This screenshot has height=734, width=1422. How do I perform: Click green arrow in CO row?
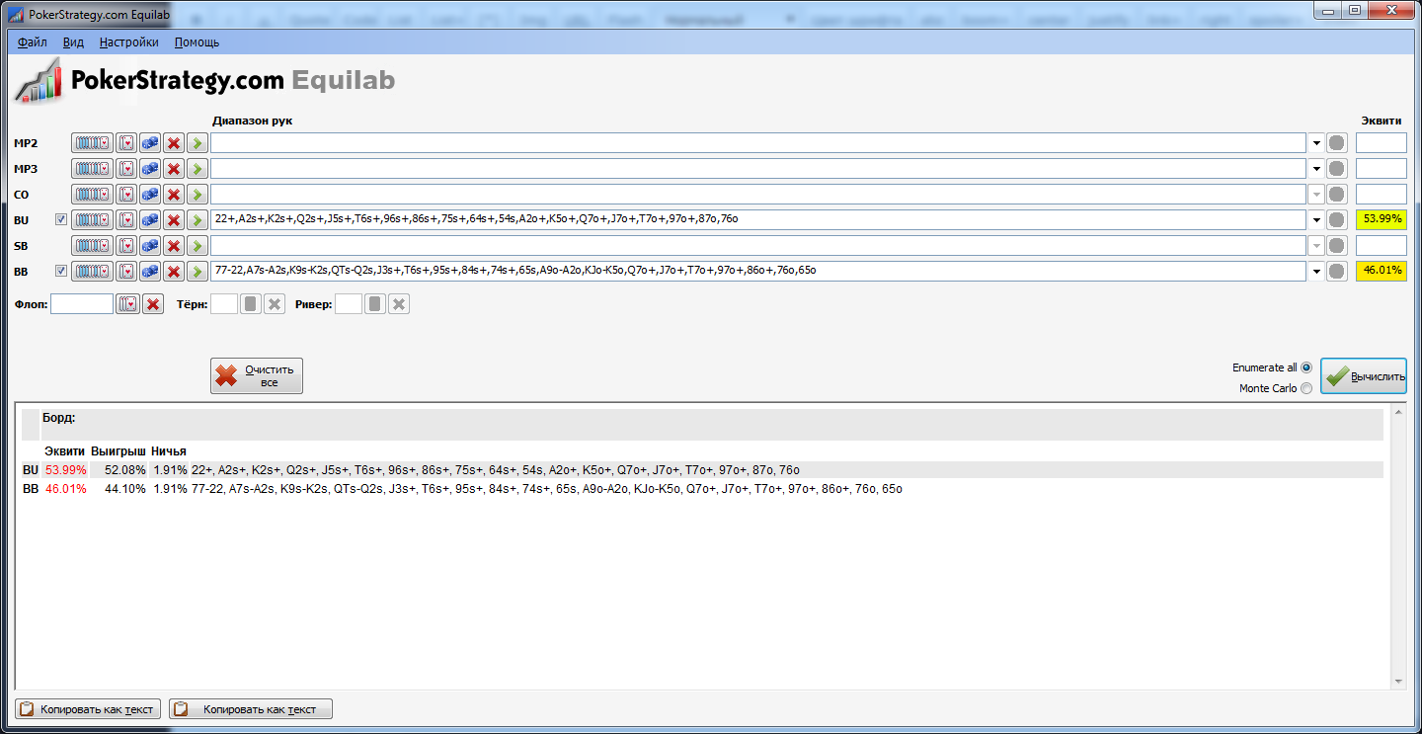click(x=197, y=195)
